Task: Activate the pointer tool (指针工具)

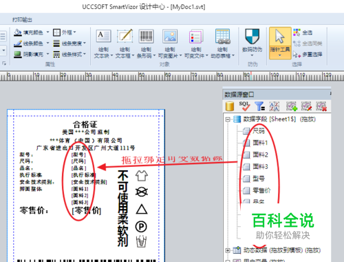Action: coord(280,43)
